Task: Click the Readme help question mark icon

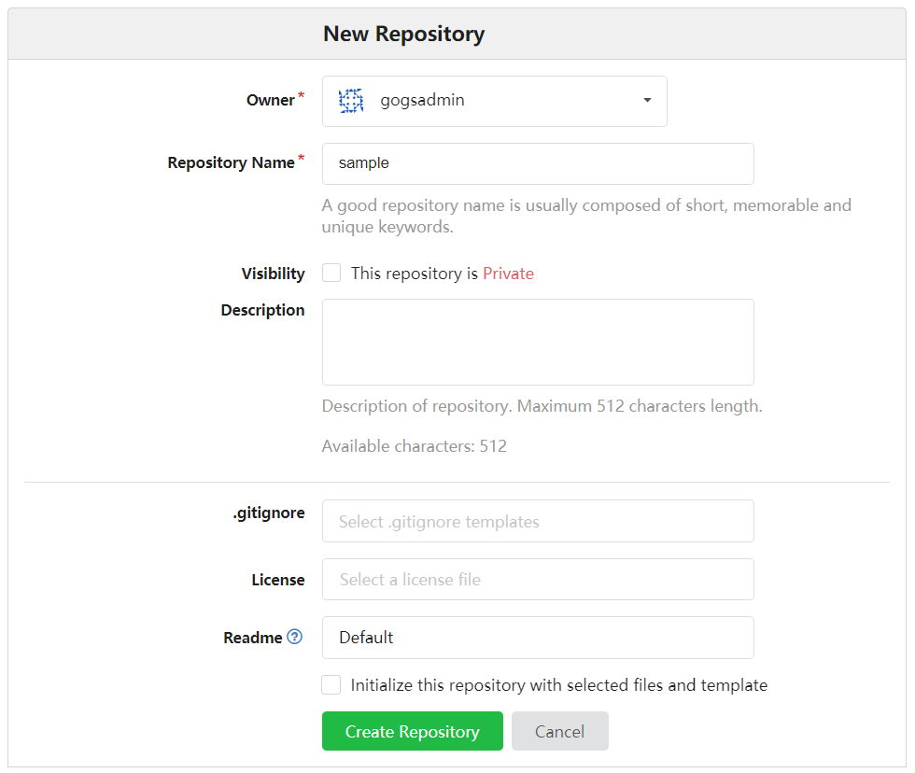Action: 295,637
